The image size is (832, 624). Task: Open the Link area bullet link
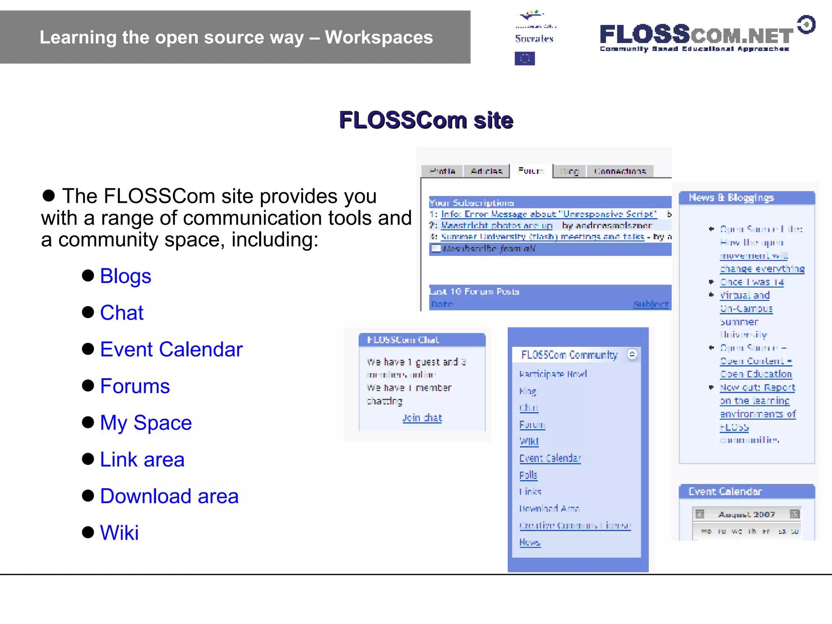[142, 459]
